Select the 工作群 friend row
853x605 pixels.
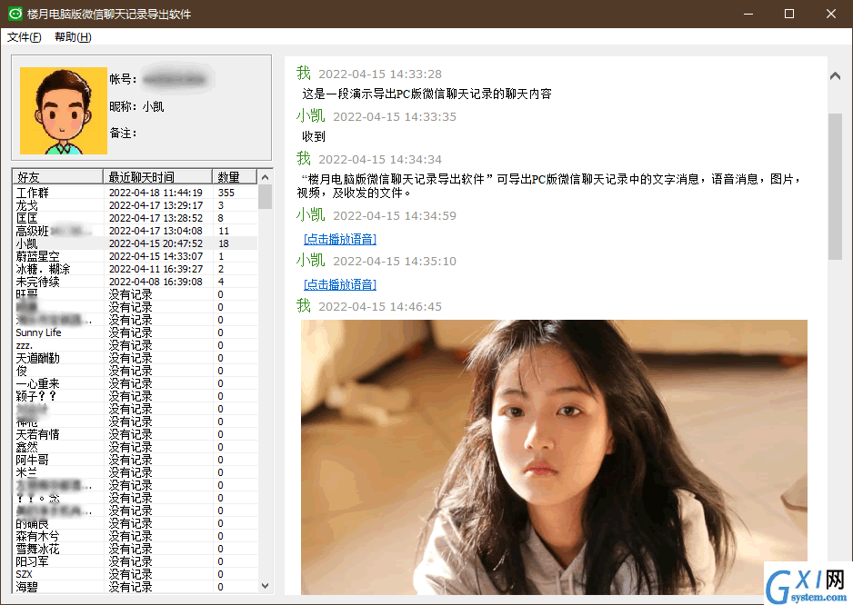coord(135,193)
